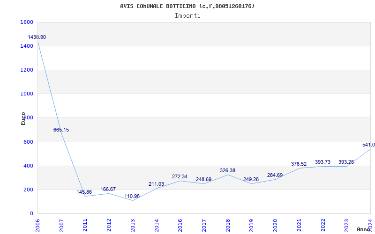The image size is (375, 234).
Task: Select the 248.69 data label
Action: tap(203, 179)
